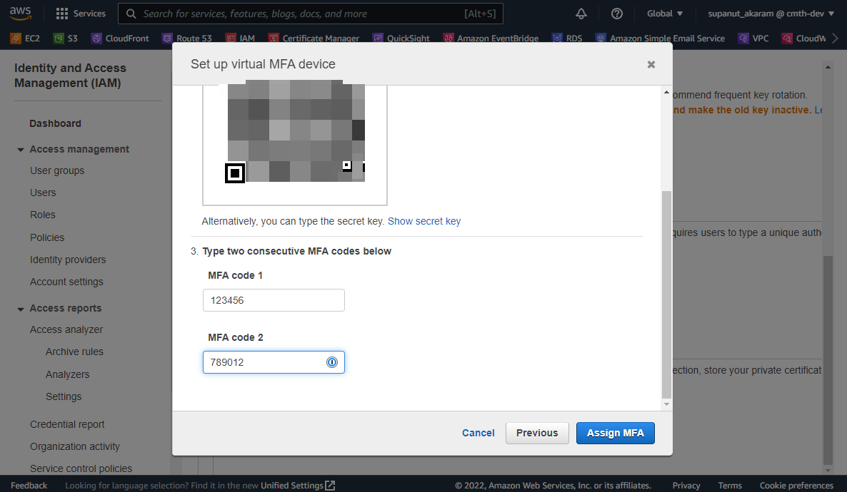Open the Global region selector
Image resolution: width=847 pixels, height=492 pixels.
pos(663,13)
